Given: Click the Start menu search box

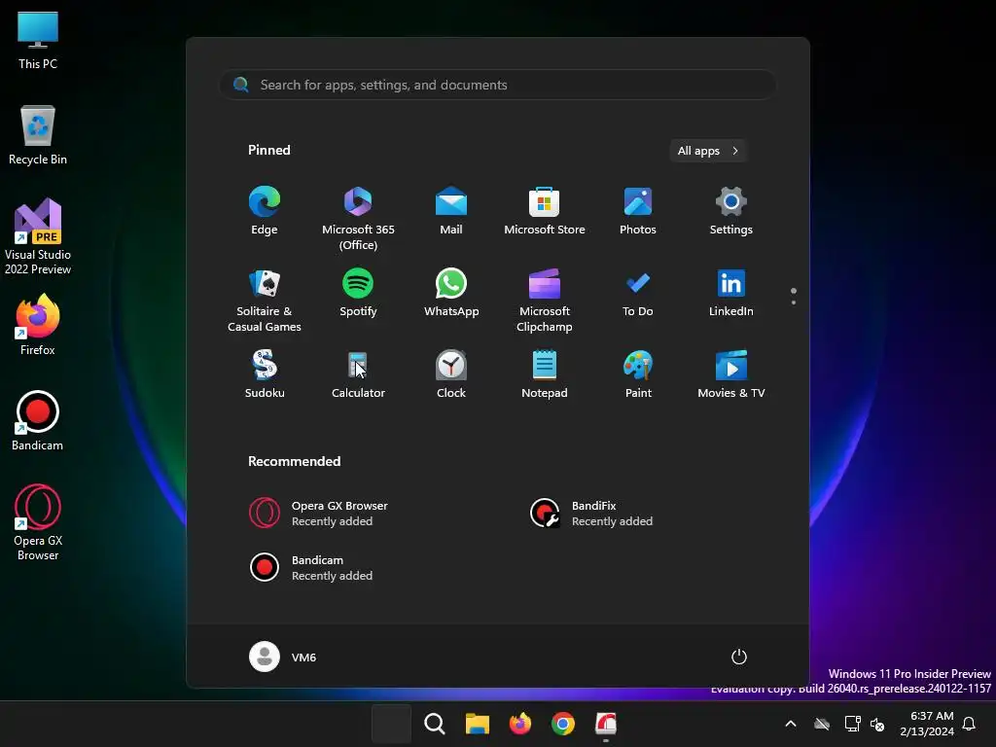Looking at the screenshot, I should click(498, 85).
